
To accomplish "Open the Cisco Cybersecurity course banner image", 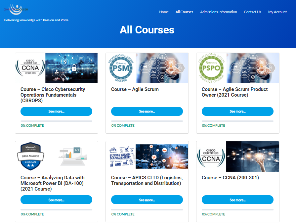I will coord(71,68).
